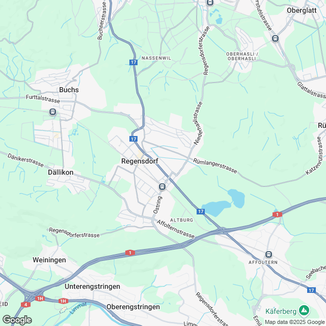
Task: Open the Google logo link
Action: pyautogui.click(x=17, y=320)
